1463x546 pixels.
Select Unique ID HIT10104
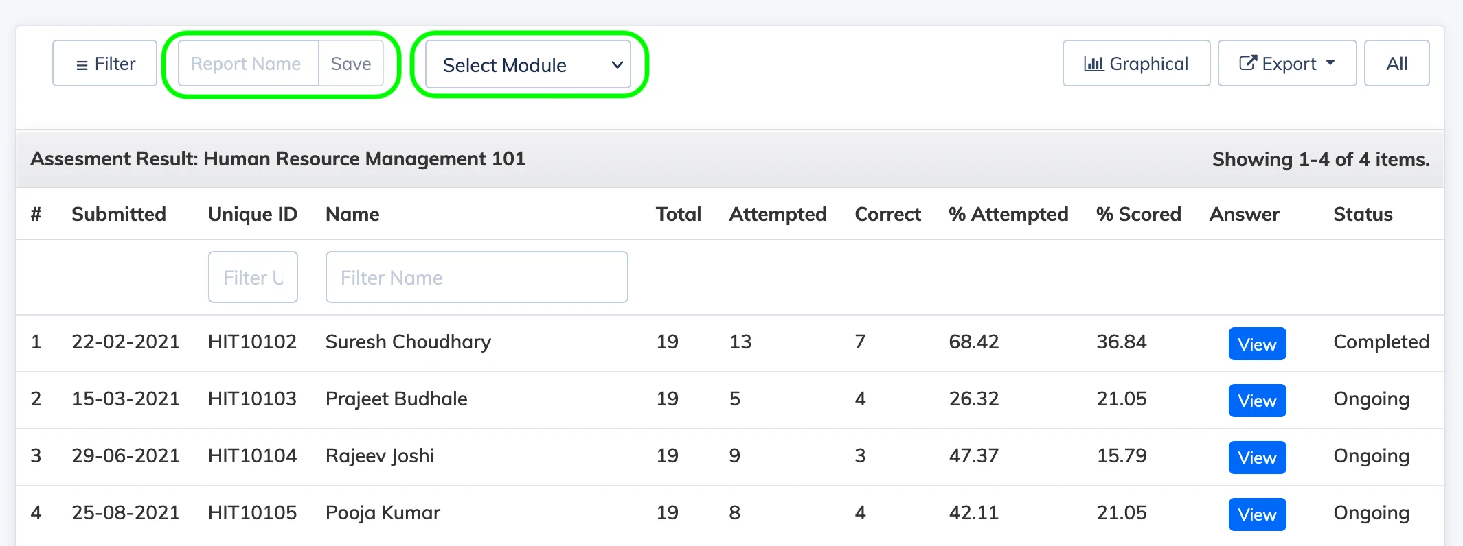pyautogui.click(x=252, y=455)
